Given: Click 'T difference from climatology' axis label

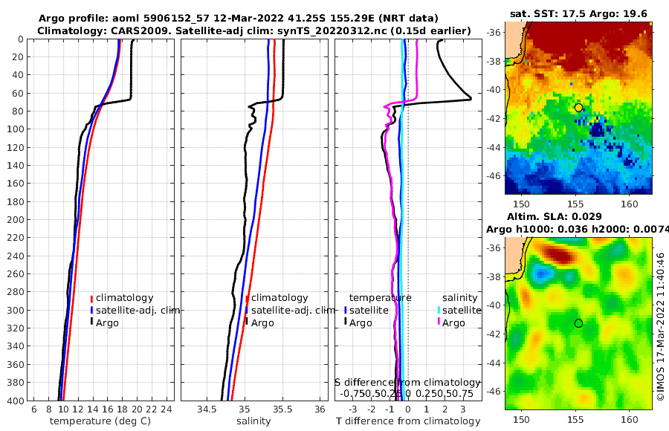Looking at the screenshot, I should tap(408, 421).
